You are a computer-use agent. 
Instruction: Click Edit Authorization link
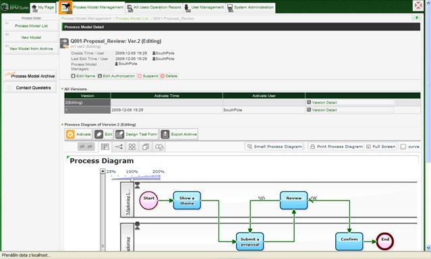(117, 76)
